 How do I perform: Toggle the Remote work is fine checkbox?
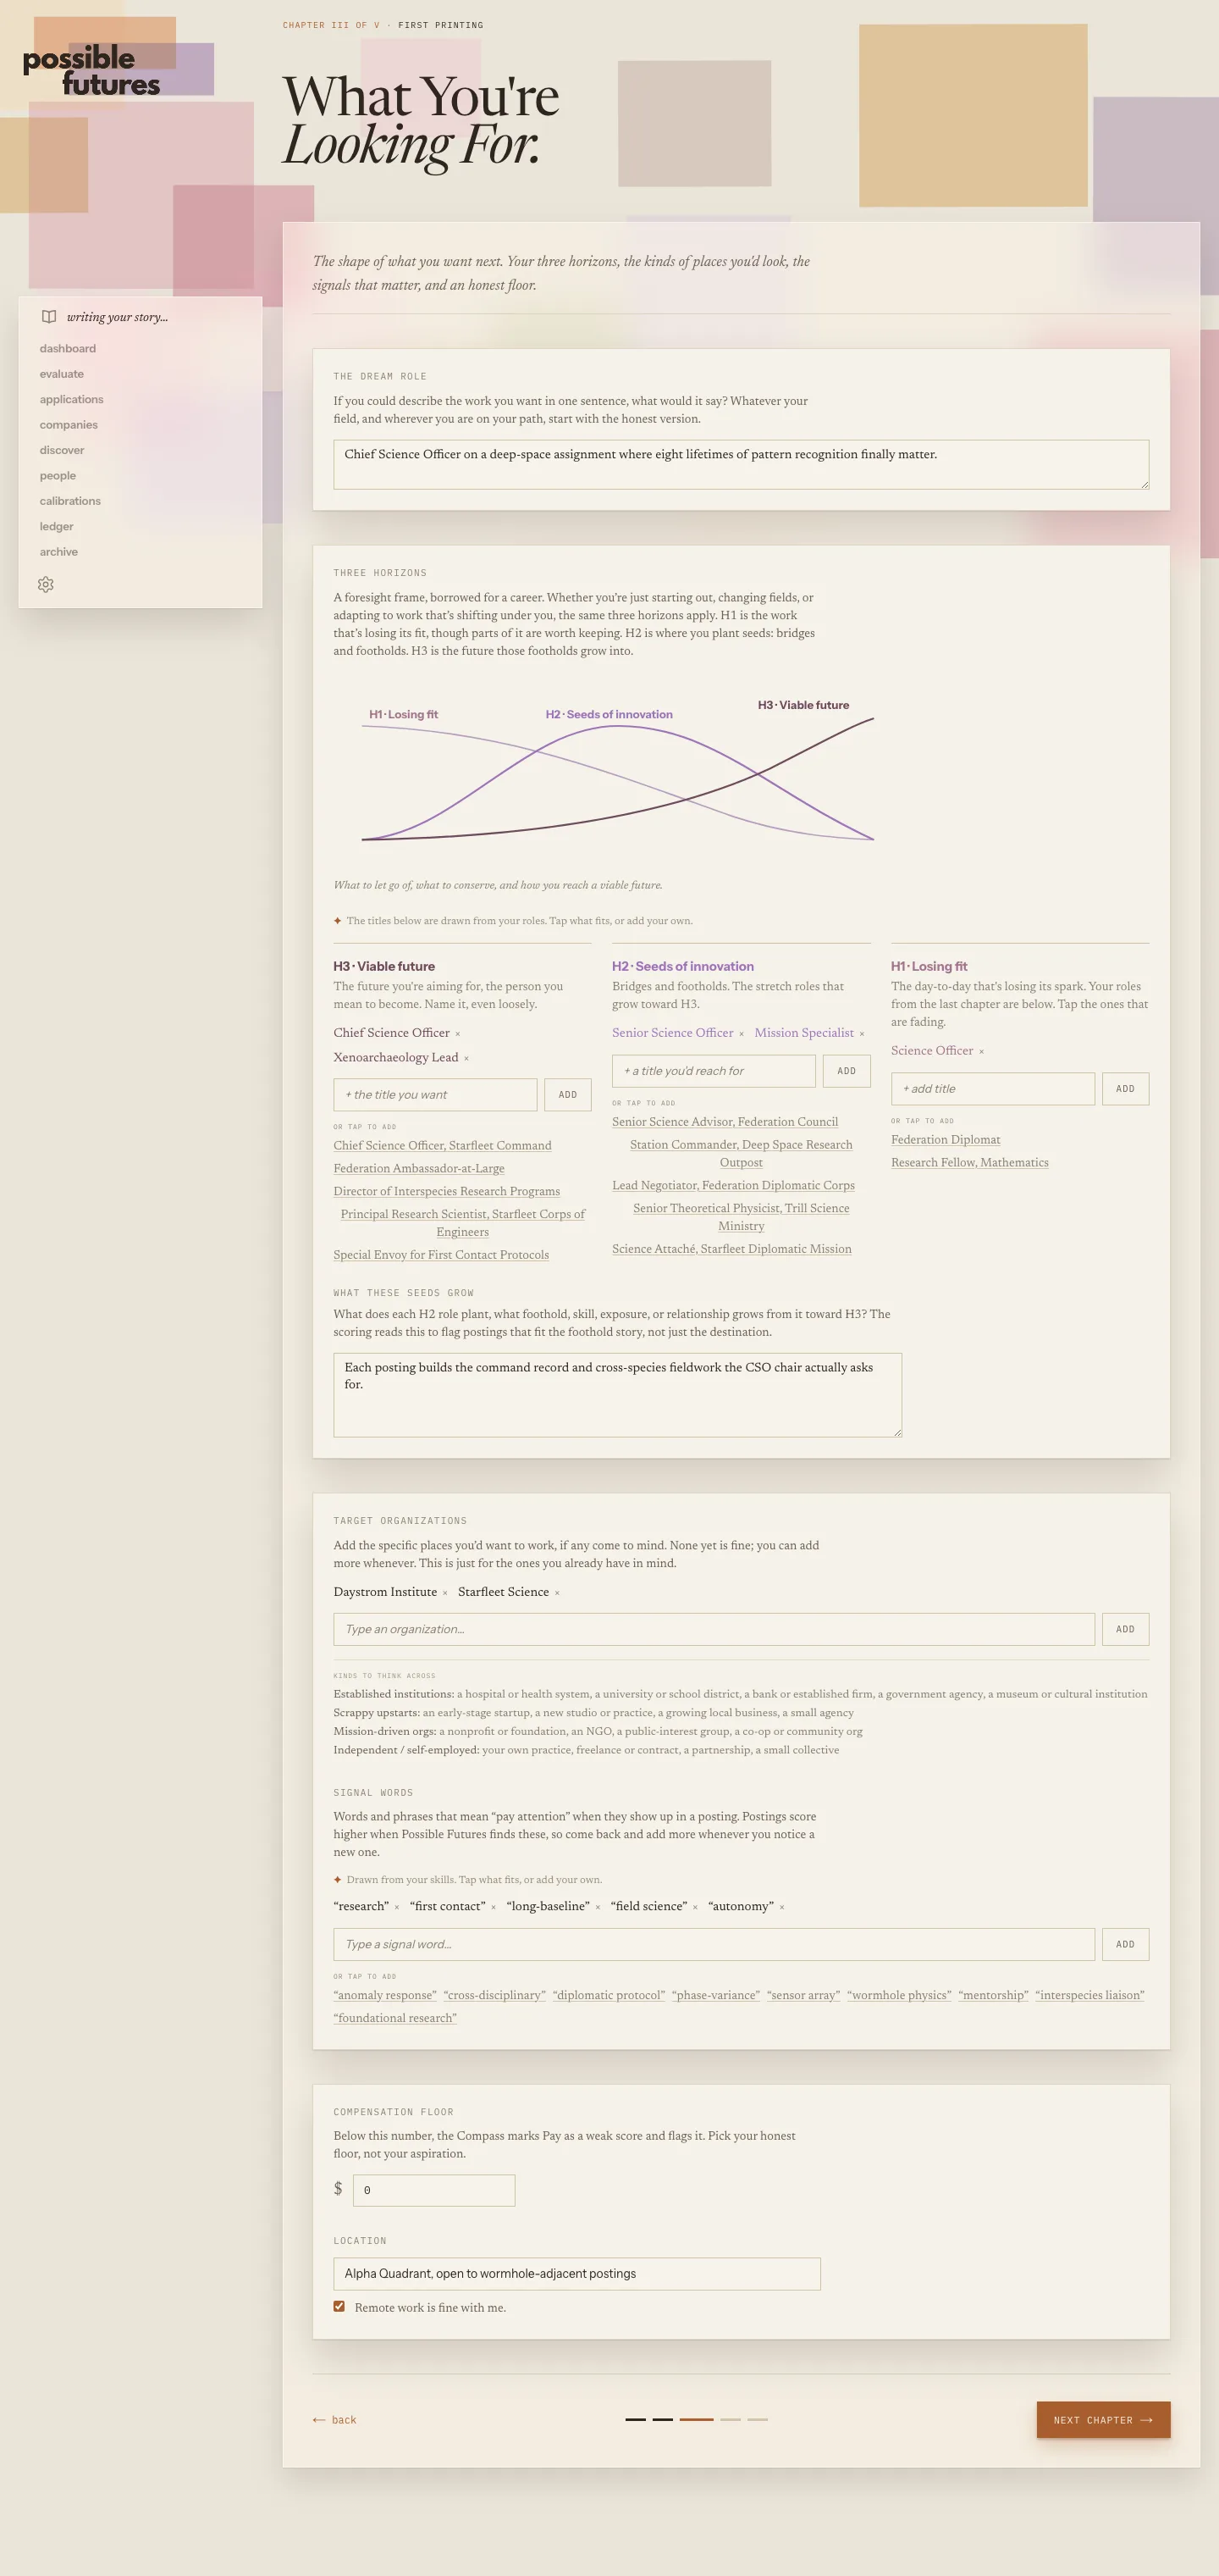tap(339, 2306)
